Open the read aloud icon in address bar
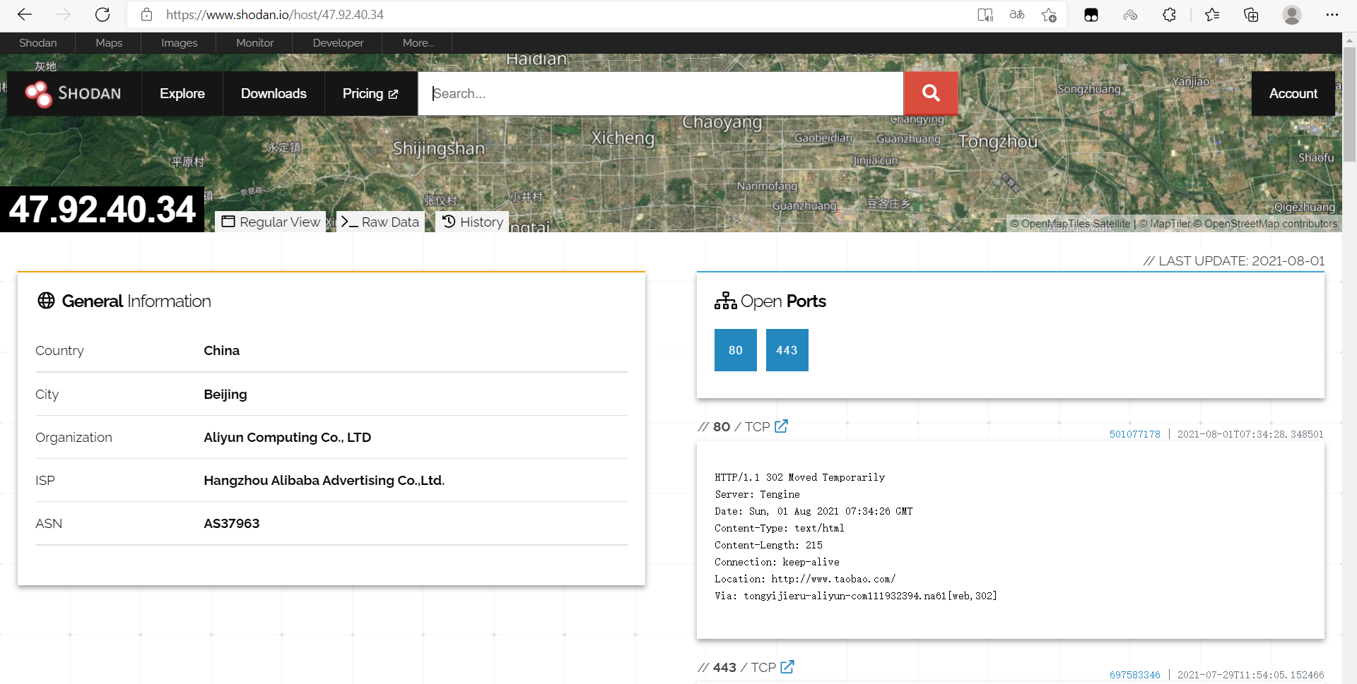 pyautogui.click(x=985, y=15)
